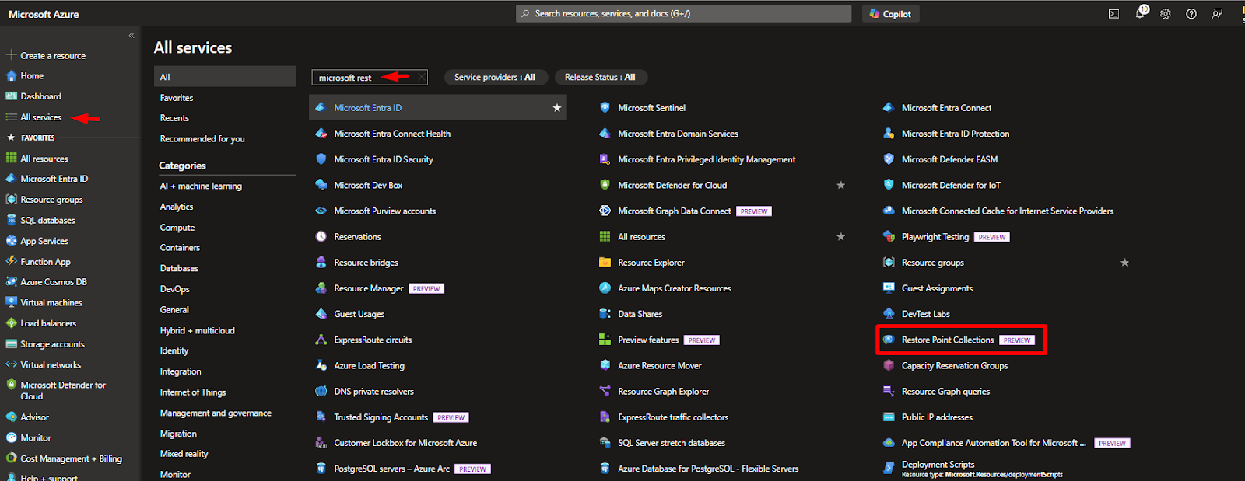Screen dimensions: 1245x481
Task: Open Azure Maps Creator Resources
Action: pyautogui.click(x=674, y=288)
